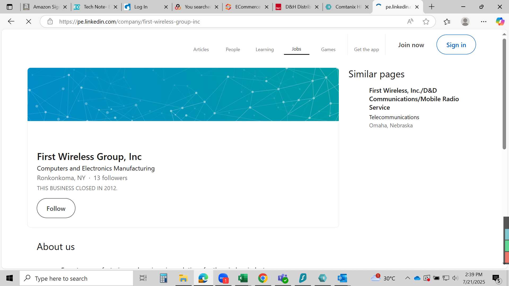This screenshot has height=286, width=509.
Task: Open the clock showing 2:39 PM
Action: point(474,278)
